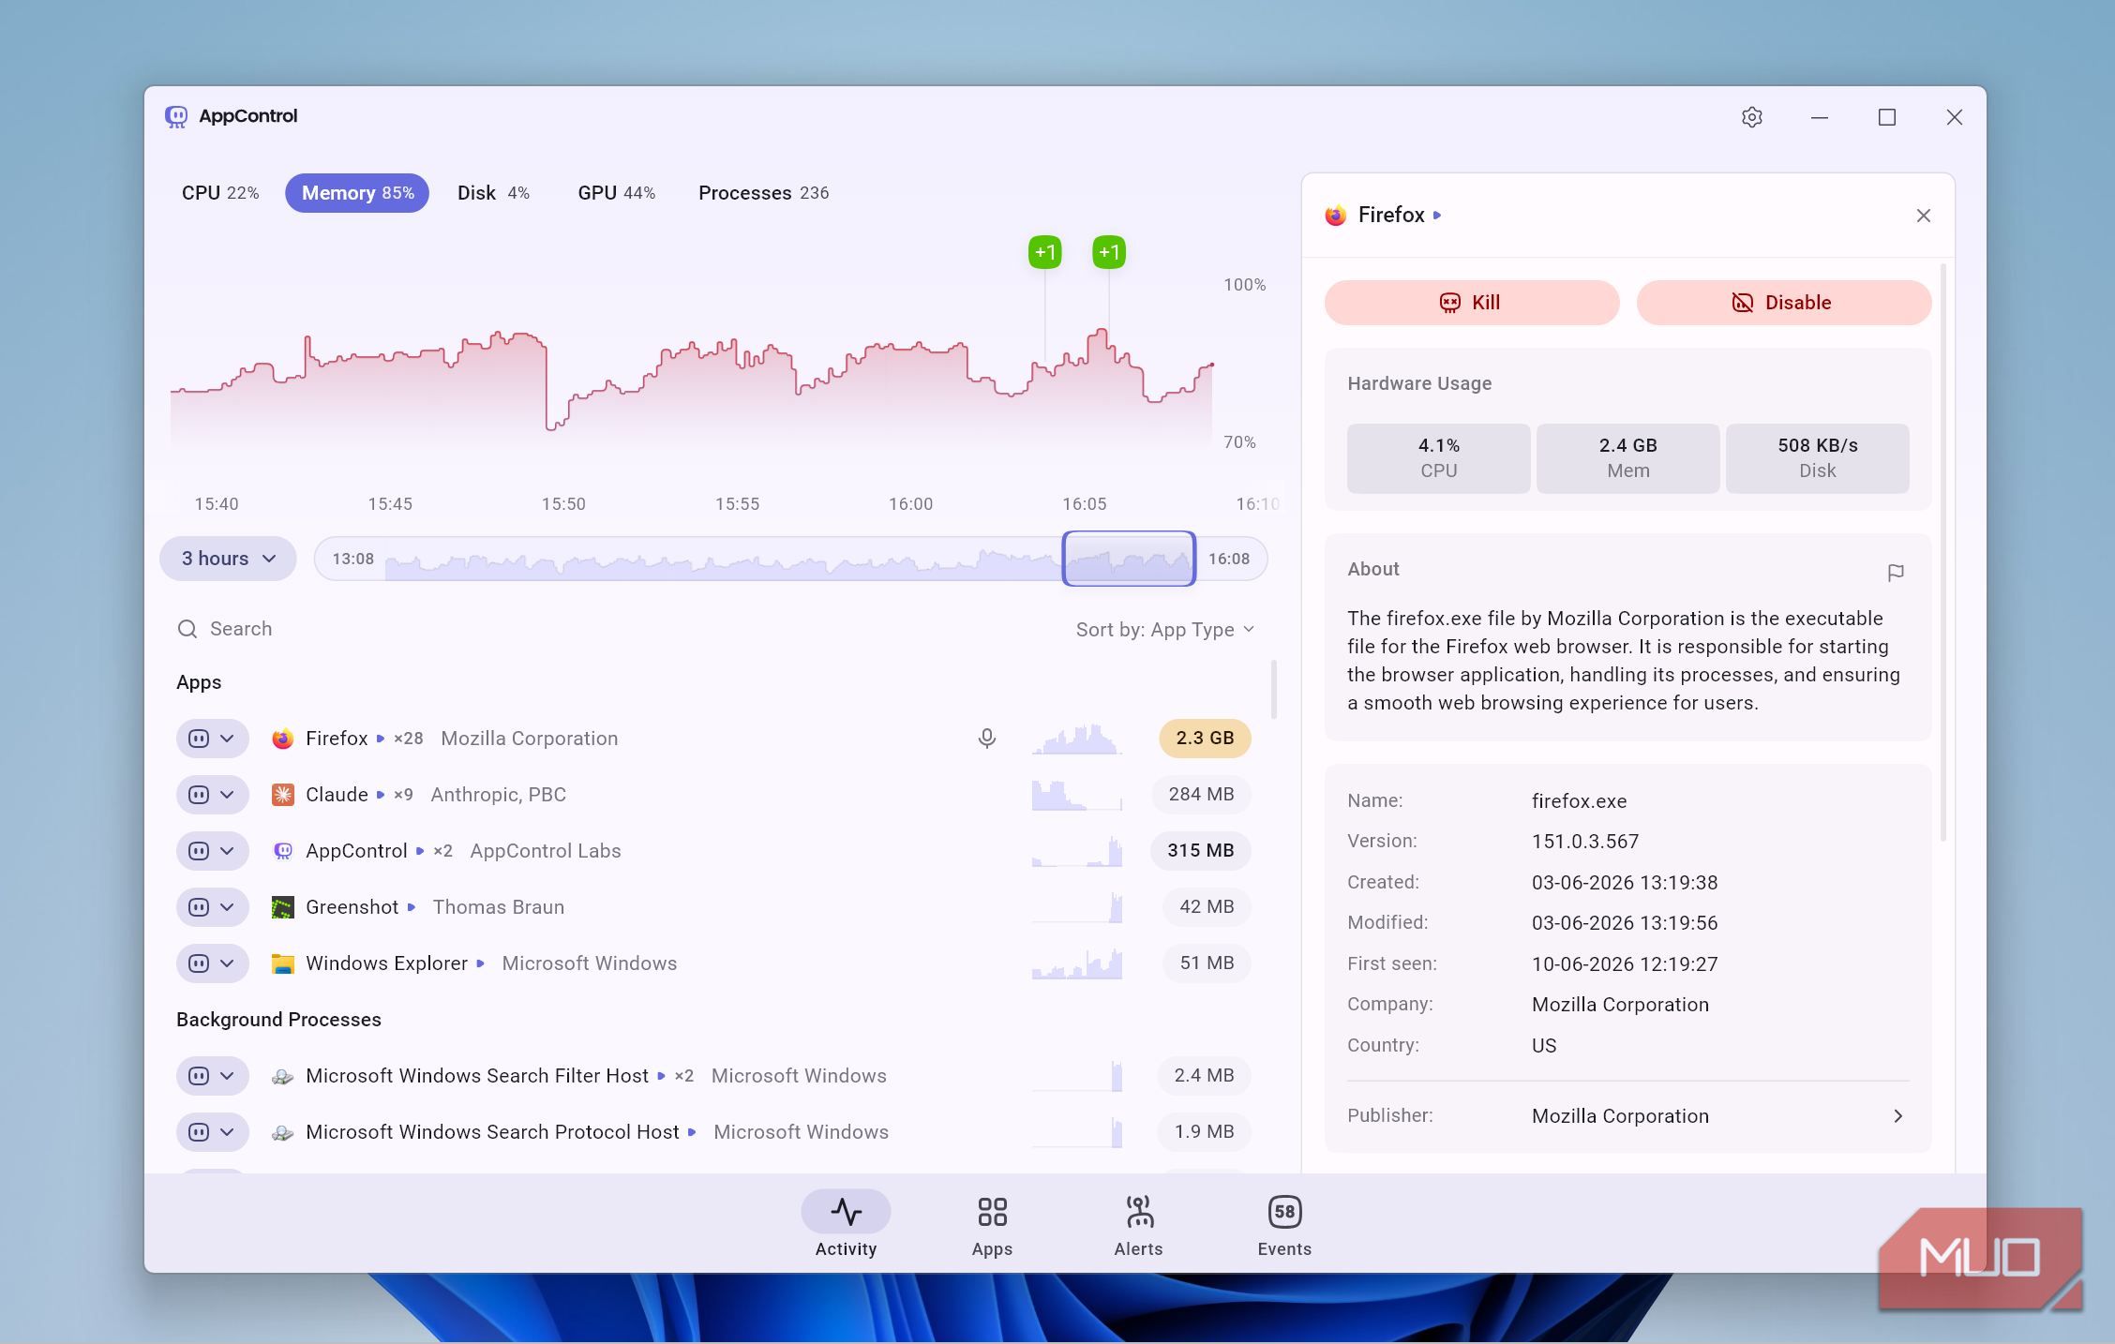
Task: Click the AppControl app icon in list
Action: click(x=282, y=851)
